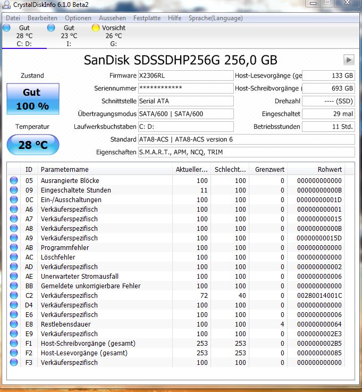The height and width of the screenshot is (392, 362).
Task: Click the Host-Lesevorgänge 133 GB value
Action: (x=329, y=76)
